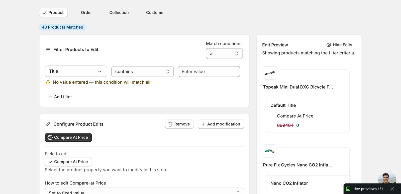401x194 pixels.
Task: Open the Title filter field dropdown
Action: point(76,71)
